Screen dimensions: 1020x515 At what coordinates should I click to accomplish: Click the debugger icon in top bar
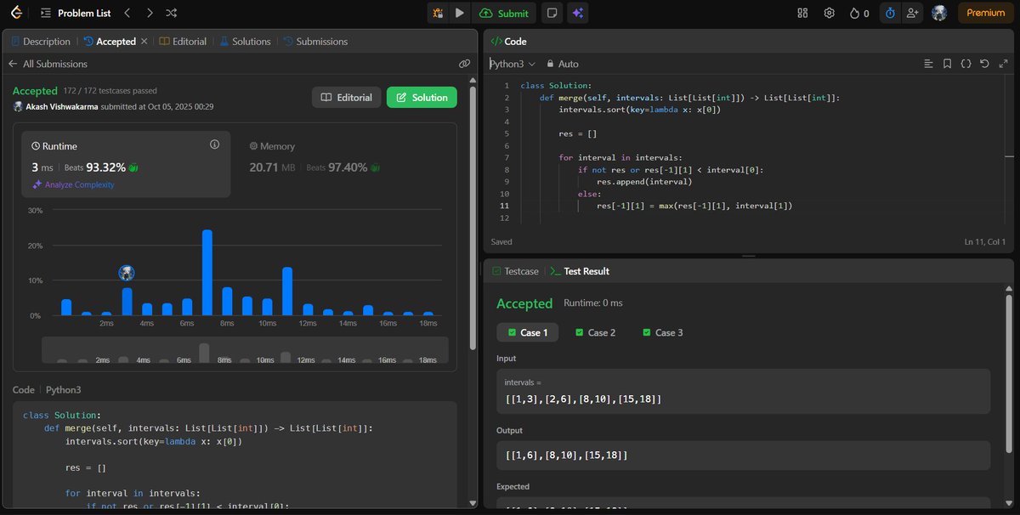click(439, 13)
